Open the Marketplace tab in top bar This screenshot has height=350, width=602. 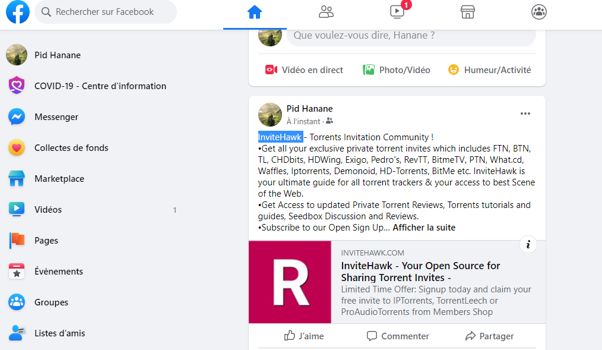click(468, 12)
